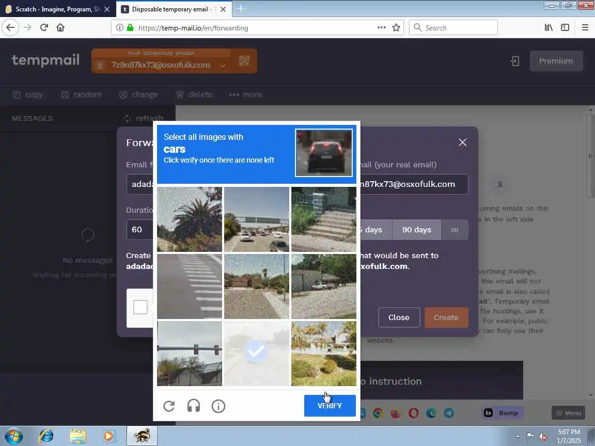Get an audio challenge via headphones icon
Image resolution: width=595 pixels, height=446 pixels.
tap(194, 406)
